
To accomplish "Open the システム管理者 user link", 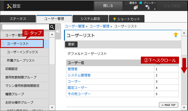I will click(x=79, y=75).
